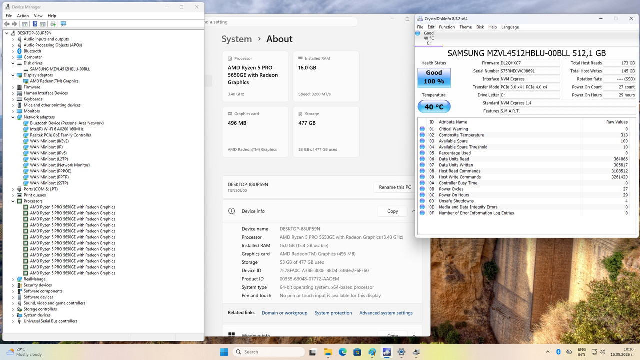
Task: Select Realtek PCIe GbE Family Controller
Action: pyautogui.click(x=60, y=135)
